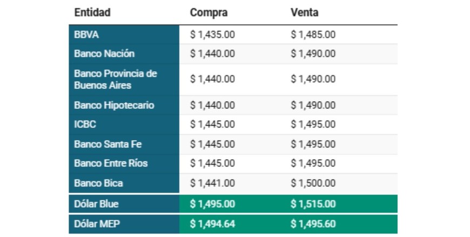This screenshot has height=237, width=470.
Task: Click the Dólar Blue row label
Action: (96, 204)
